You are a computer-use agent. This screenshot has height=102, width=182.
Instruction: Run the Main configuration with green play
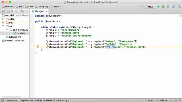click(158, 7)
